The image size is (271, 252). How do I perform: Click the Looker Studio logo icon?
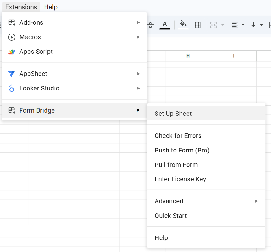tap(11, 88)
